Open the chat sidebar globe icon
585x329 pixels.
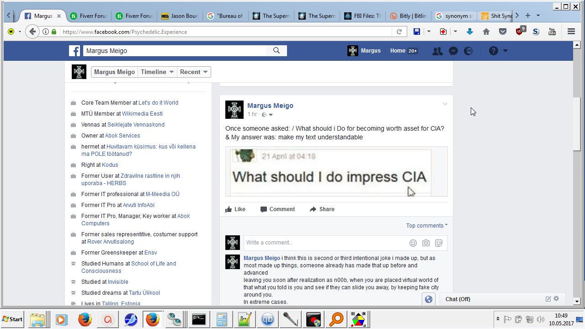click(x=429, y=299)
